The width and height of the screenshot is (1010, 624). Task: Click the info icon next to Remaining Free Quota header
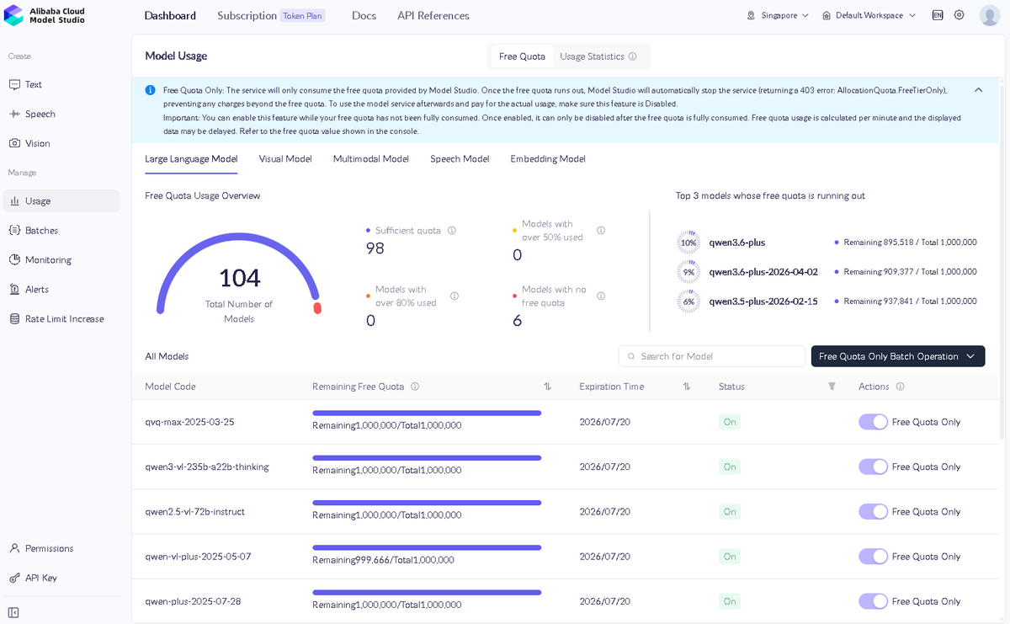point(415,387)
